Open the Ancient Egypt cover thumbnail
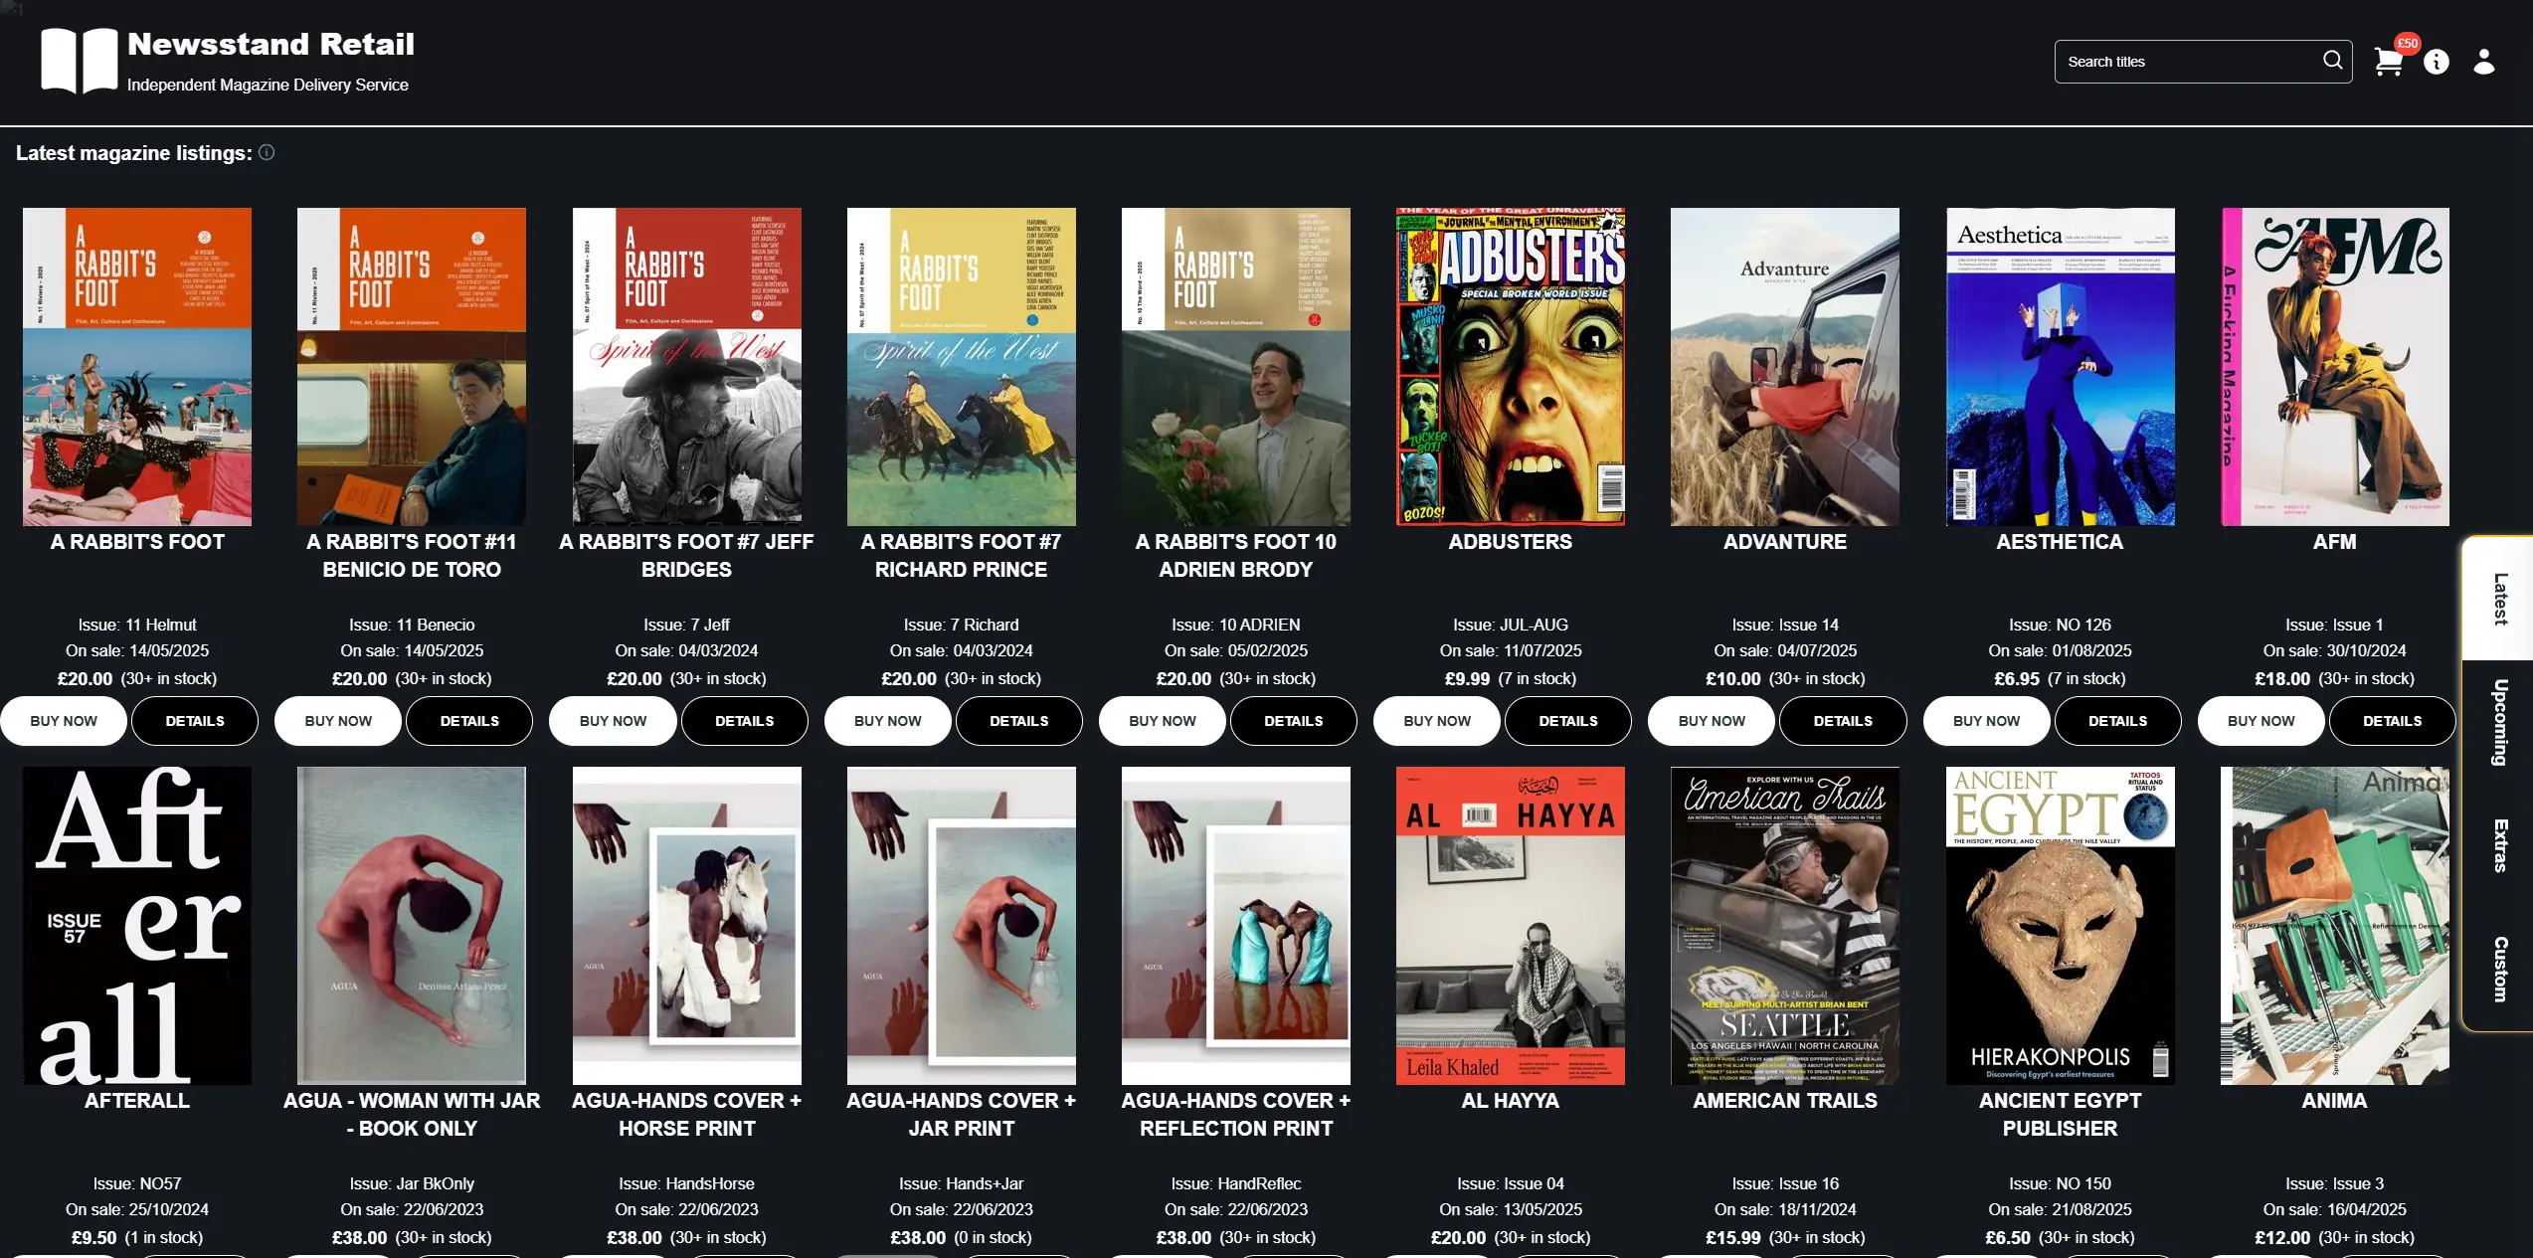 point(2060,925)
